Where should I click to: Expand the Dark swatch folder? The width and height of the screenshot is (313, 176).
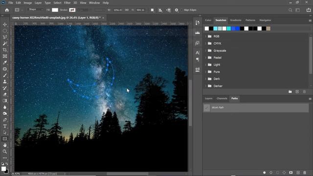coord(205,79)
